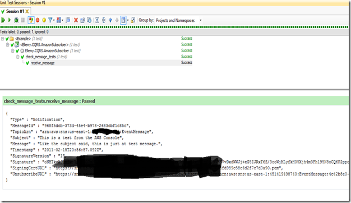Go to previous item blue up arrow
Viewport: 351px width, 203px height.
pyautogui.click(x=110, y=20)
